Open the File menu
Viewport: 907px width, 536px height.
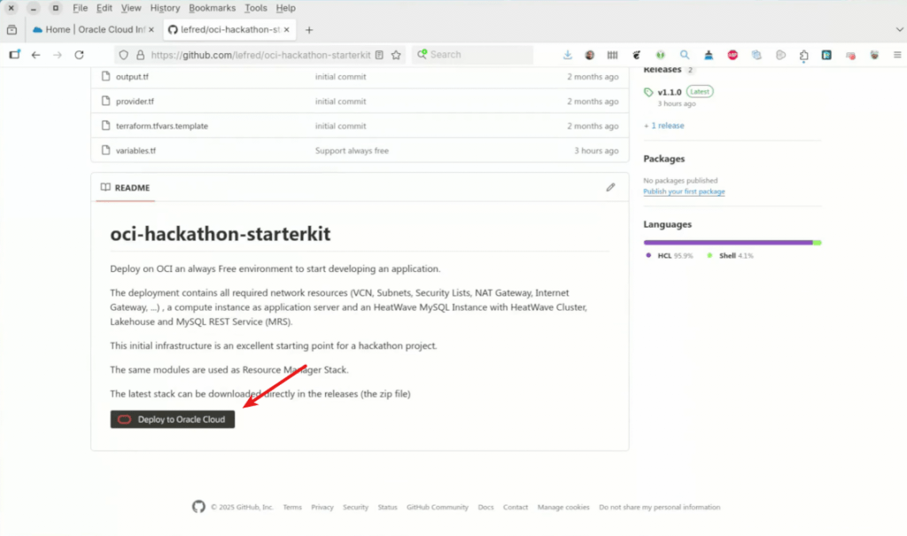(80, 8)
